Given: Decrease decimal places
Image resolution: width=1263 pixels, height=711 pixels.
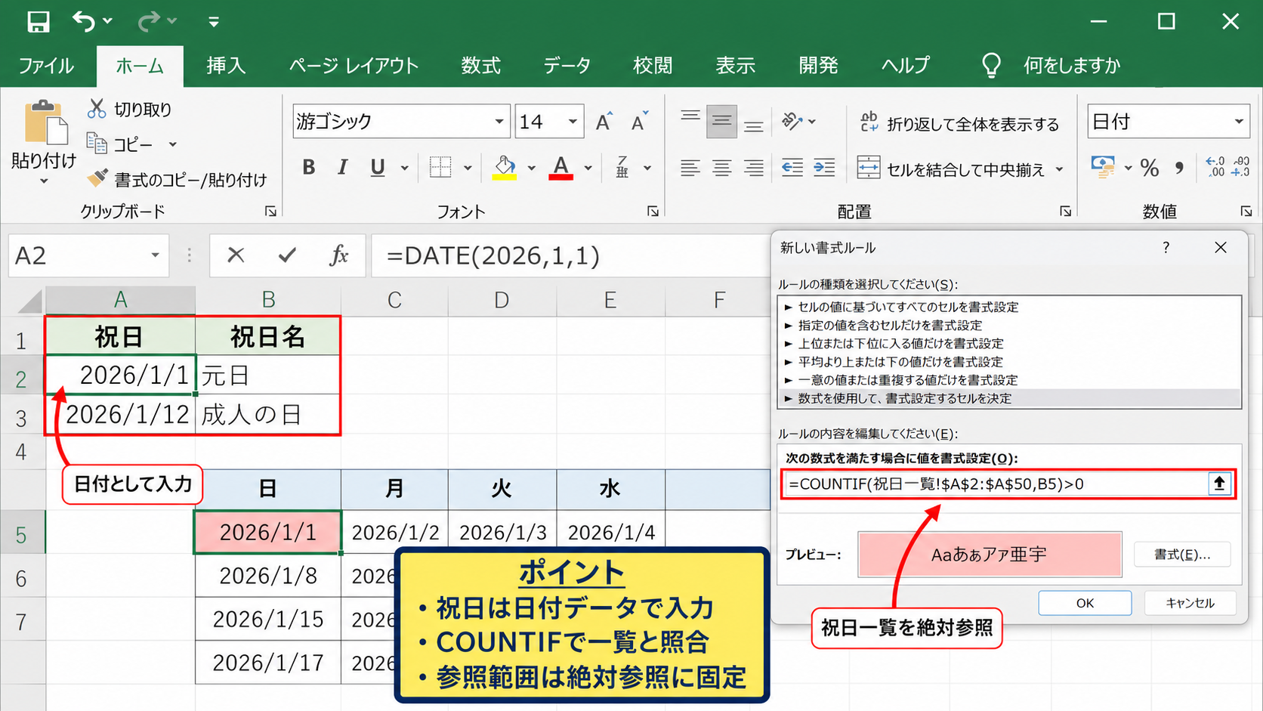Looking at the screenshot, I should coord(1241,167).
